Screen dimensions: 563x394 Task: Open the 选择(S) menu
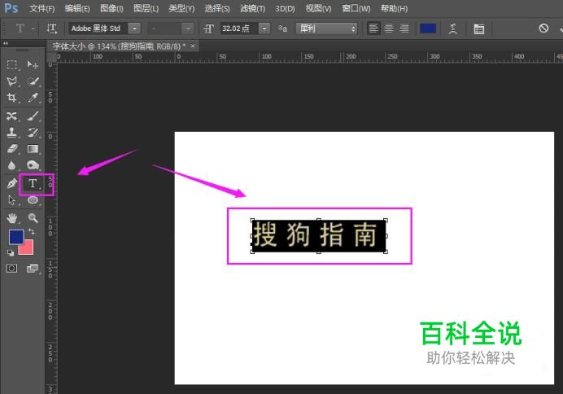tap(217, 8)
